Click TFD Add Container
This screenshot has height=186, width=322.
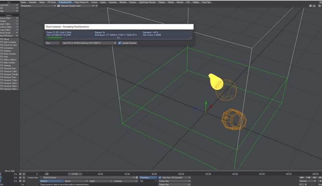point(9,42)
